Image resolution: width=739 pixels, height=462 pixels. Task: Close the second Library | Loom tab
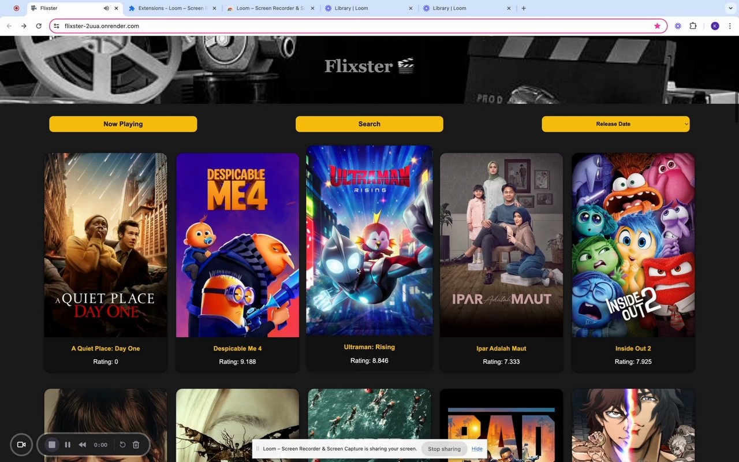coord(509,8)
